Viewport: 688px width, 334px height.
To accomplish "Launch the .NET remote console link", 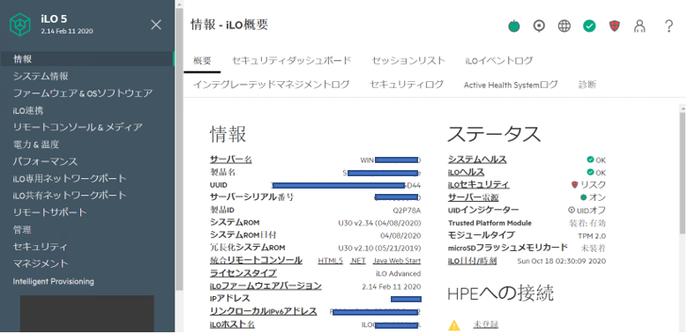I will pos(358,261).
